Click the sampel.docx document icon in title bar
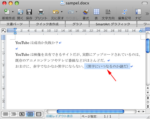Screen dimensions: 150x119 [x=62, y=3]
